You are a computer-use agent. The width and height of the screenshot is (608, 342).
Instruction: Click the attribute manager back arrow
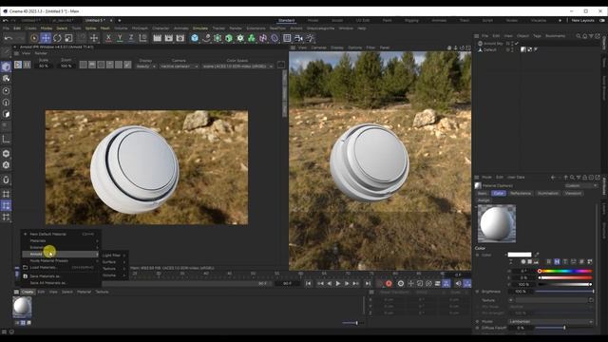click(553, 178)
